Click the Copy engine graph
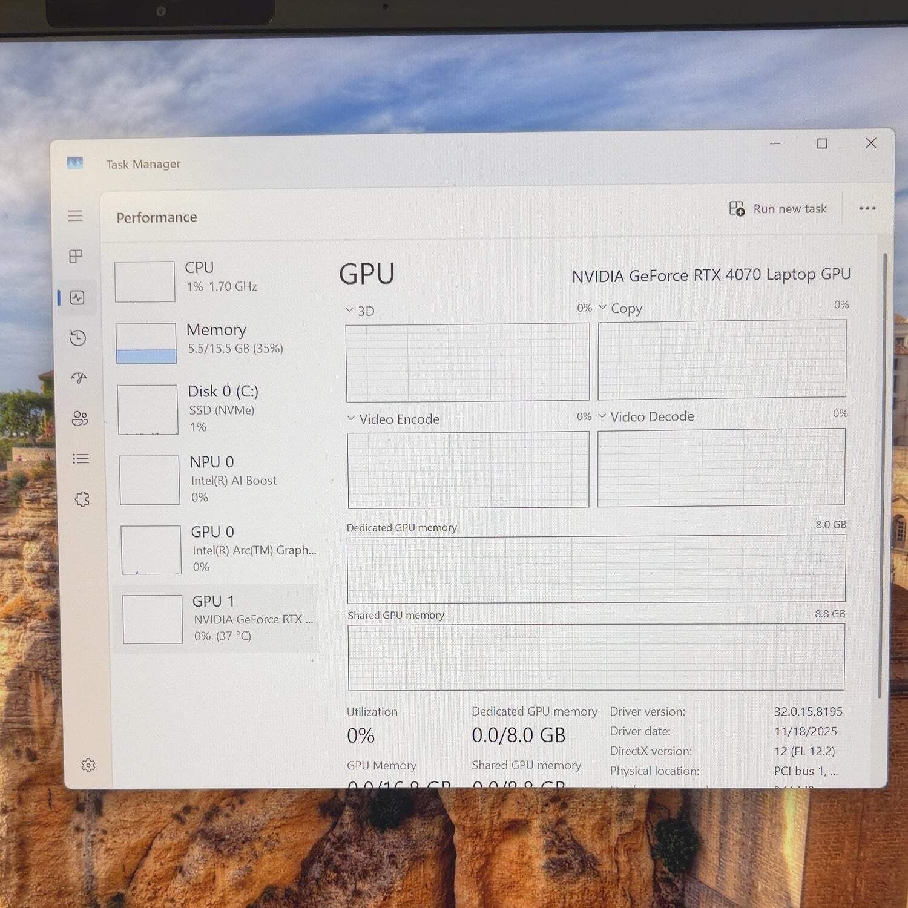This screenshot has width=908, height=908. (x=722, y=360)
